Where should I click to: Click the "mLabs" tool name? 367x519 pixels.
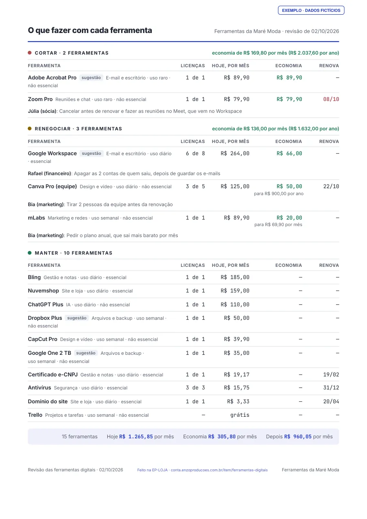click(36, 218)
